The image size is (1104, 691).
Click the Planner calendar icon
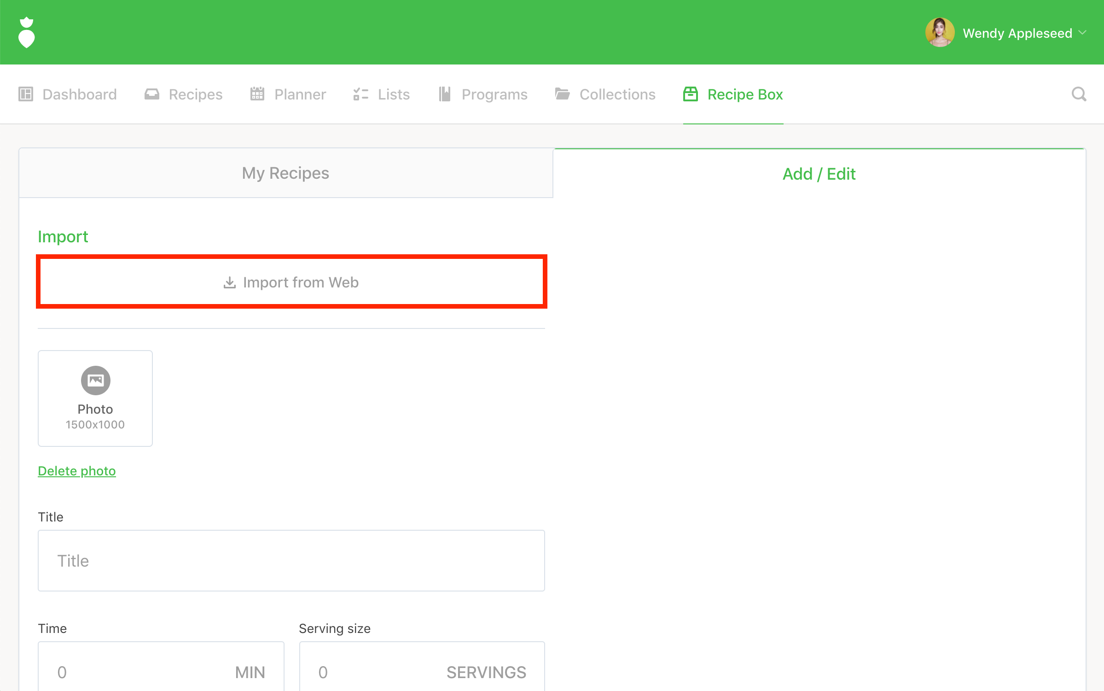click(x=257, y=94)
